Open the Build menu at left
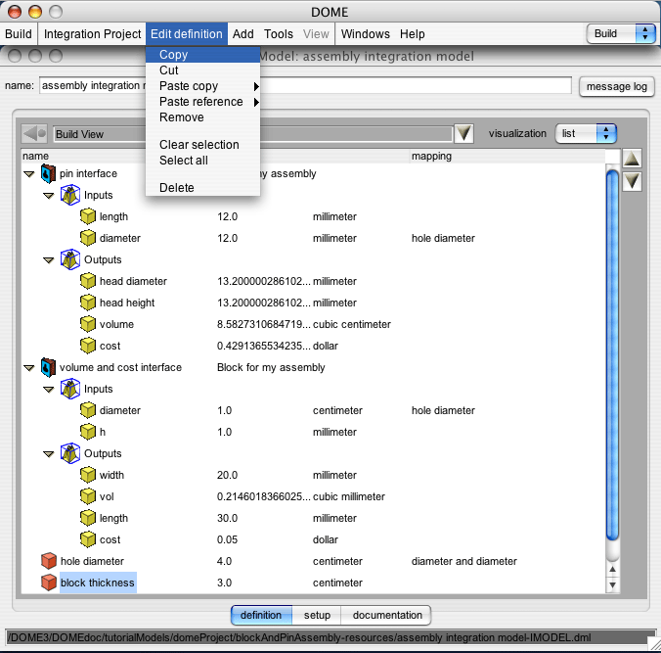This screenshot has height=653, width=661. (19, 33)
